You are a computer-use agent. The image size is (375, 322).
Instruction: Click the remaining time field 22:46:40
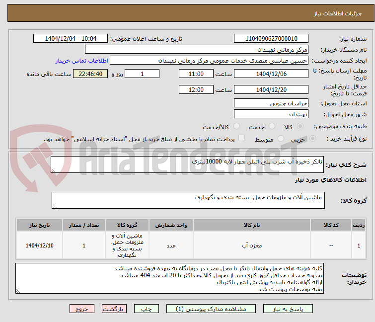click(90, 74)
